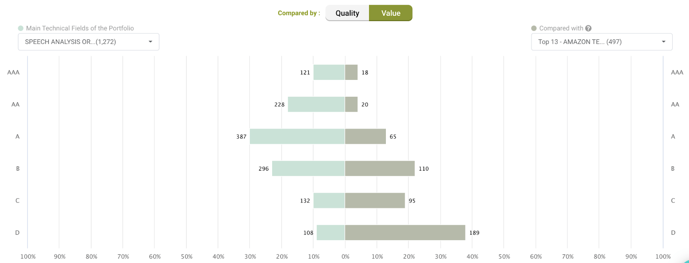The width and height of the screenshot is (689, 263).
Task: Select the A rating bar with 387
Action: coord(297,136)
